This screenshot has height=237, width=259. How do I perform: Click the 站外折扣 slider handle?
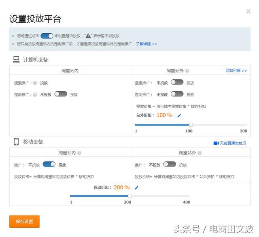click(x=191, y=125)
